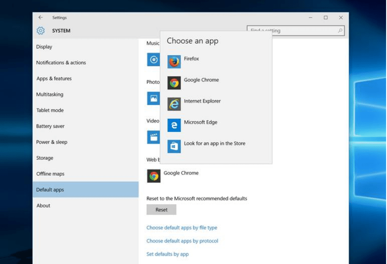Open Set defaults by app link

tap(167, 254)
